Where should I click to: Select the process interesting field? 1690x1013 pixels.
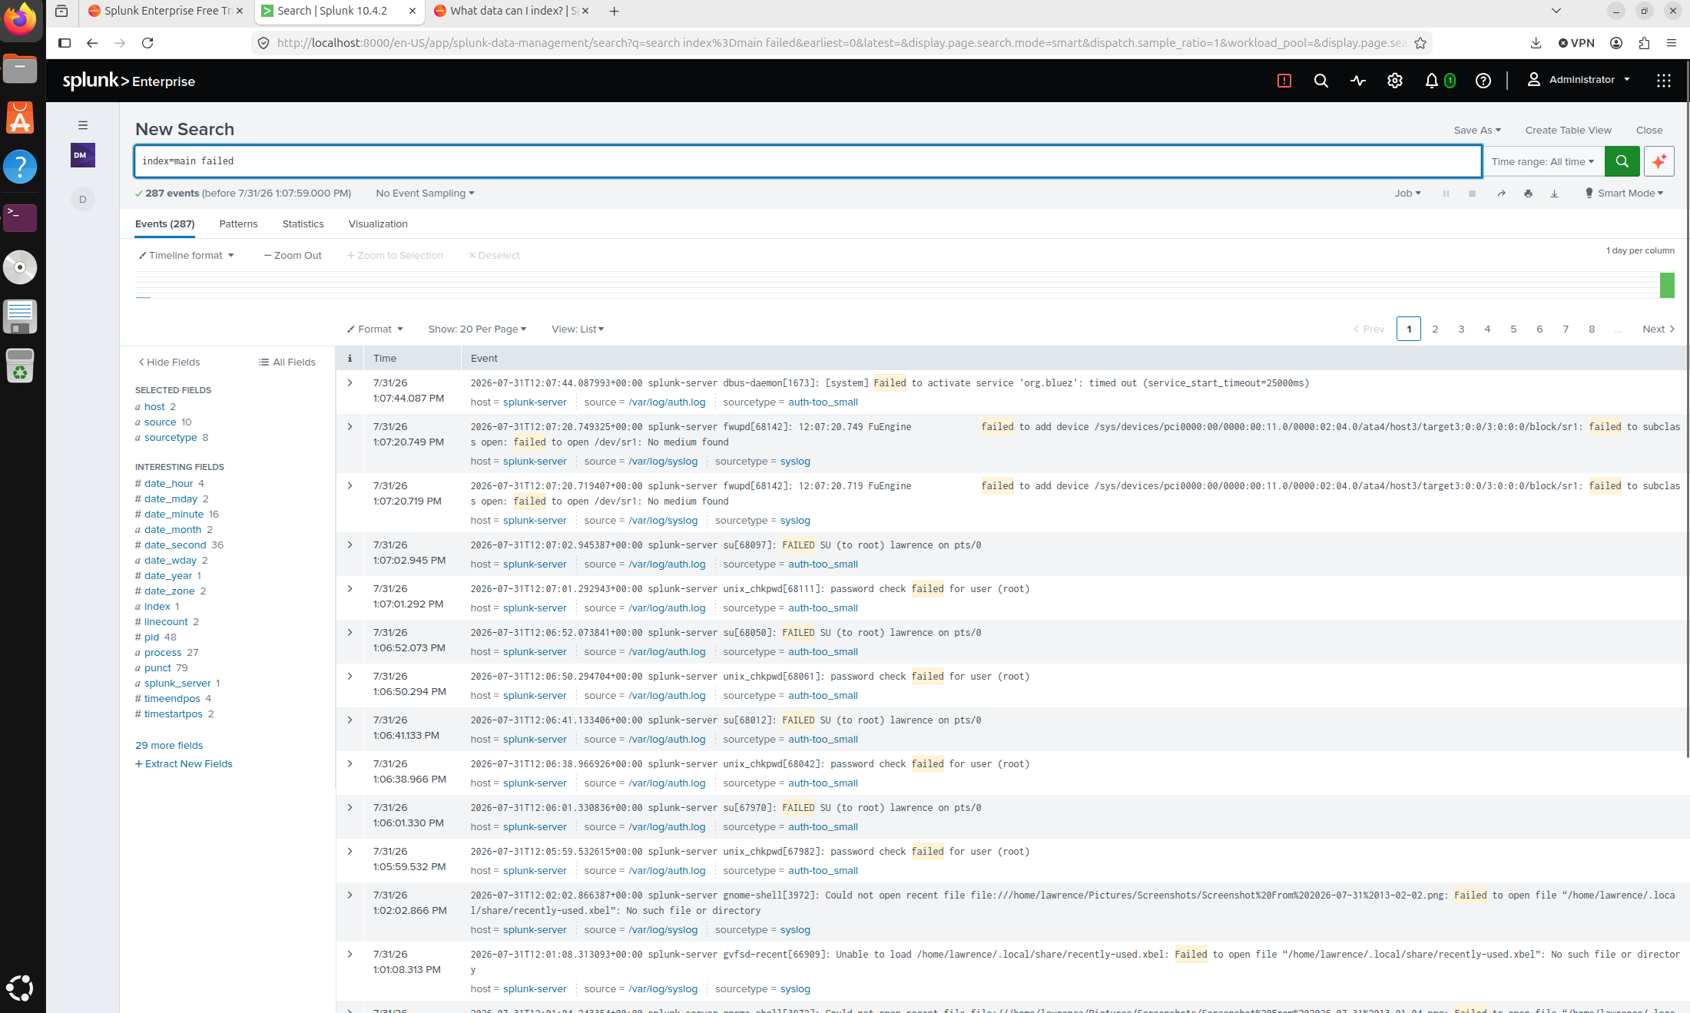[163, 653]
